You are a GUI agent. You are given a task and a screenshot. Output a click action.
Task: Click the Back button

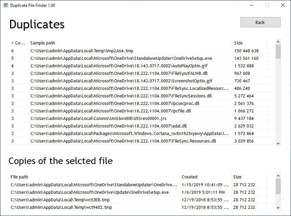click(260, 22)
